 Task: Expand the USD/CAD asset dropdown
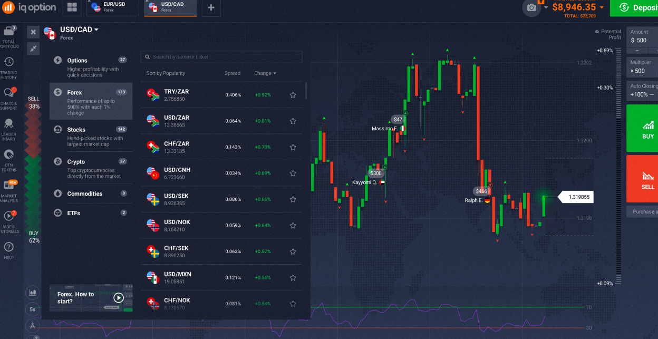coord(96,30)
